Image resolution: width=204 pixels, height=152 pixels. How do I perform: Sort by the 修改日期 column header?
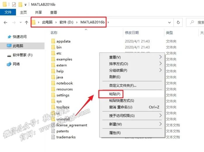[132, 33]
